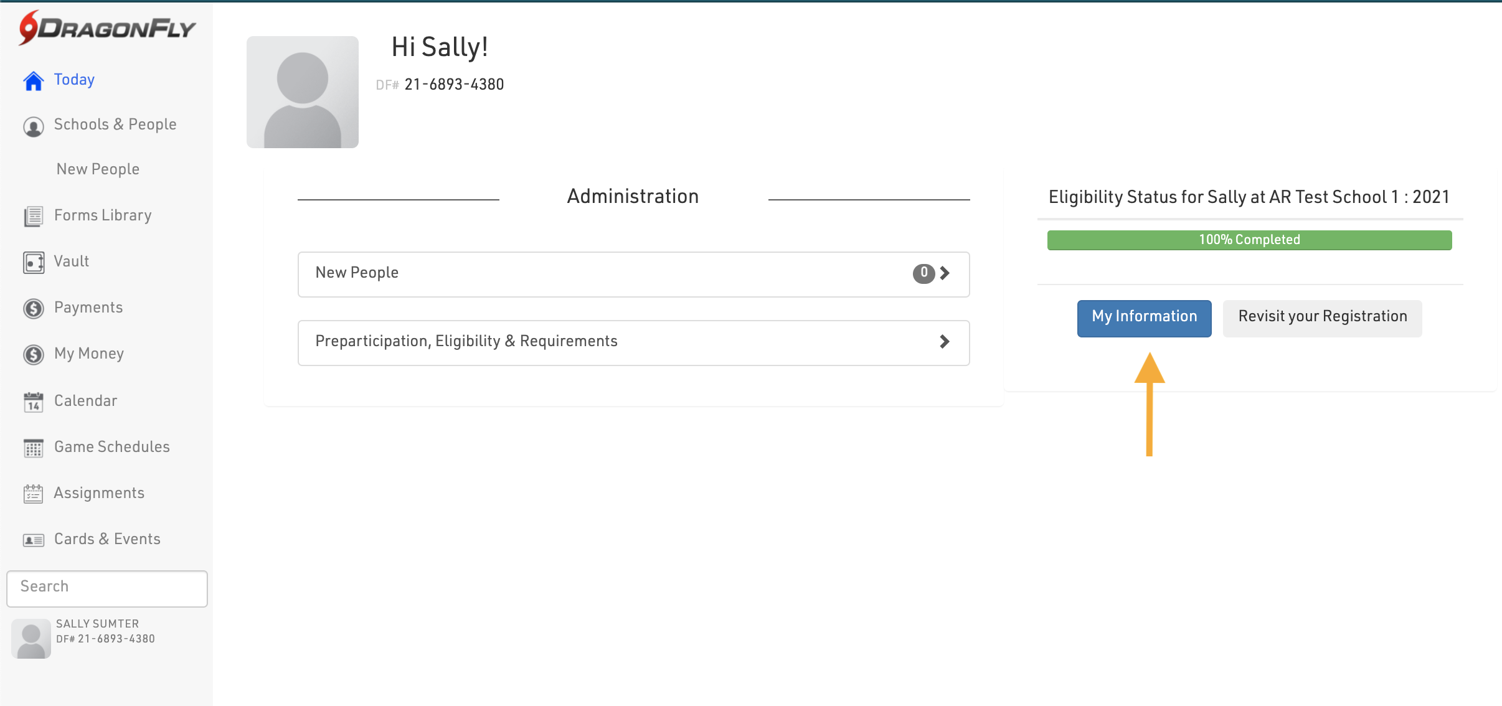Click the Assignments checklist icon

click(34, 494)
